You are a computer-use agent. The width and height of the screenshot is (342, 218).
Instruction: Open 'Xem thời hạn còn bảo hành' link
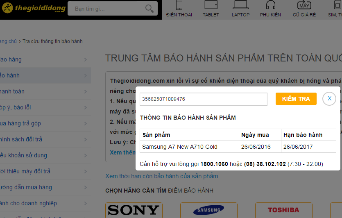(x=162, y=176)
